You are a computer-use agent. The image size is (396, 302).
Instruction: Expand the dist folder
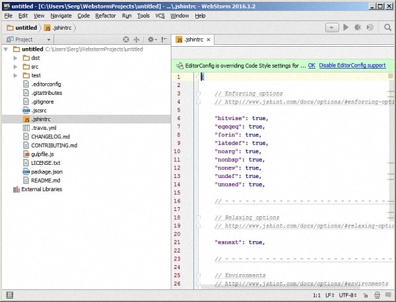[x=16, y=58]
